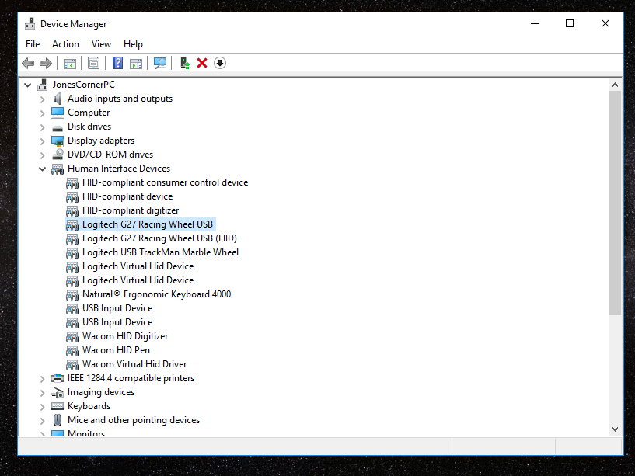
Task: Select Natural Ergonomic Keyboard 4000
Action: [157, 294]
